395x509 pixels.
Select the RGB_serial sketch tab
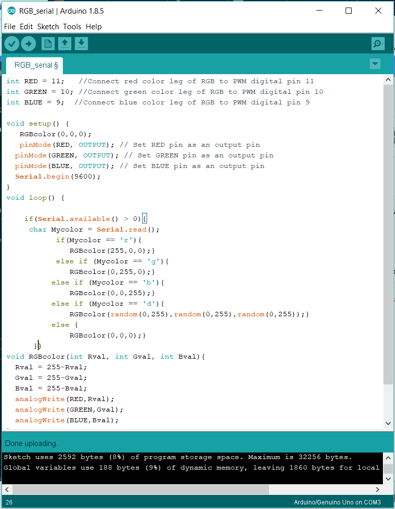pos(34,66)
